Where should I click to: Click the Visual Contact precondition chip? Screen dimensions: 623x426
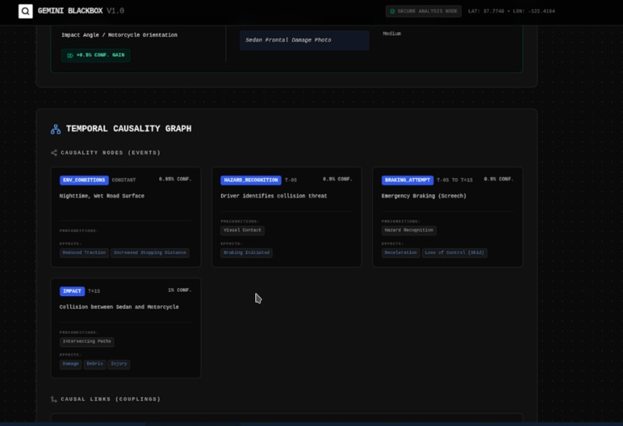(x=243, y=230)
